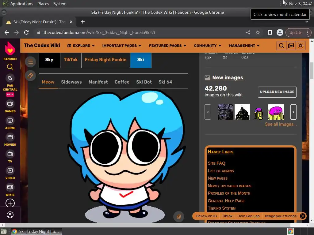The image size is (314, 235).
Task: Expand the Community dropdown
Action: [x=208, y=46]
